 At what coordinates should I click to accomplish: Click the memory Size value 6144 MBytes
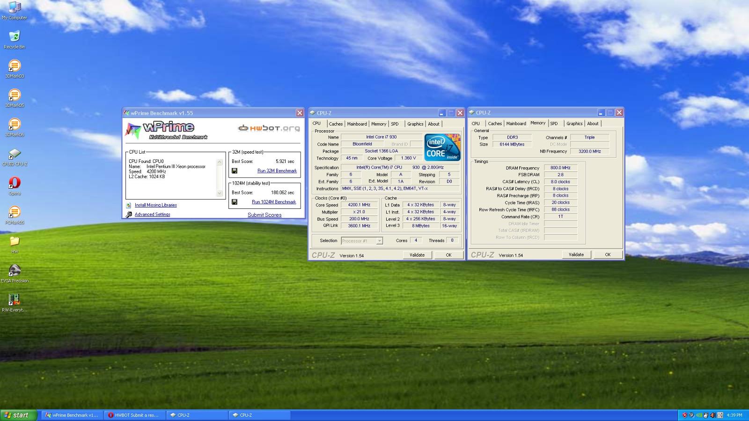tap(512, 144)
